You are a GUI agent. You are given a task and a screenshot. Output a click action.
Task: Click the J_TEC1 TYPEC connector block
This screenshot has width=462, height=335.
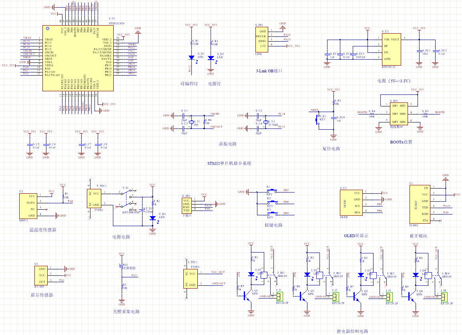point(191,279)
